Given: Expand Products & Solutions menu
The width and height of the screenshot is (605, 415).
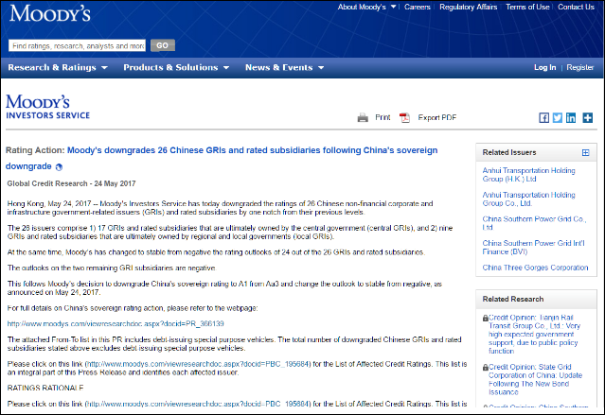Looking at the screenshot, I should [x=175, y=68].
